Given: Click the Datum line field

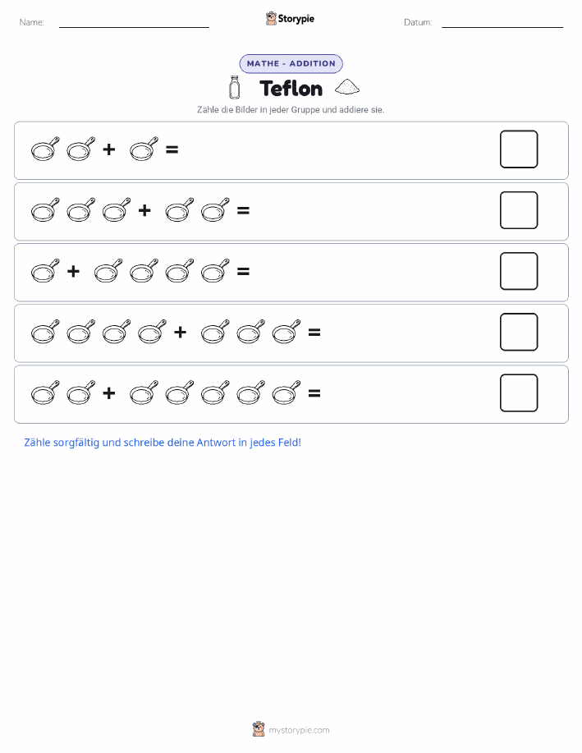Looking at the screenshot, I should pos(502,22).
